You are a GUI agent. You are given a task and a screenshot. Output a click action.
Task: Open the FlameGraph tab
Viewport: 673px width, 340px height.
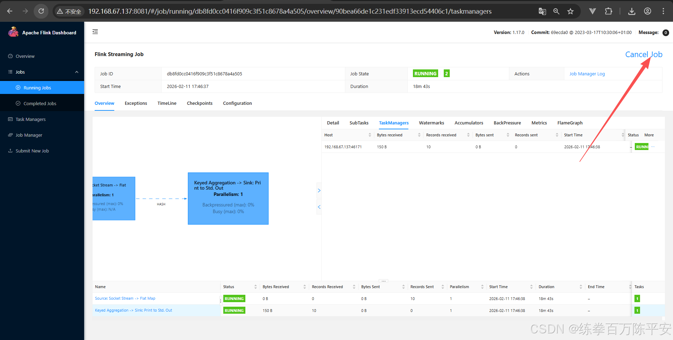[x=570, y=123]
